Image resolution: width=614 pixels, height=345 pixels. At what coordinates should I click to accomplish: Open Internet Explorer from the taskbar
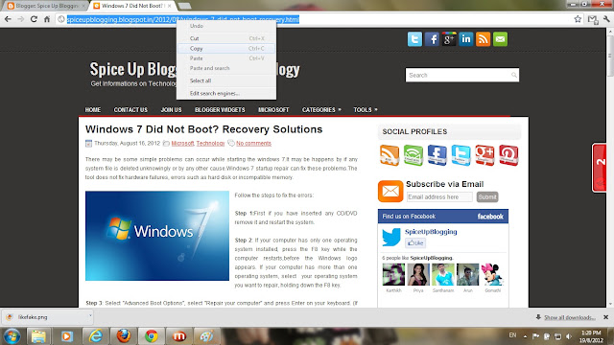(95, 336)
